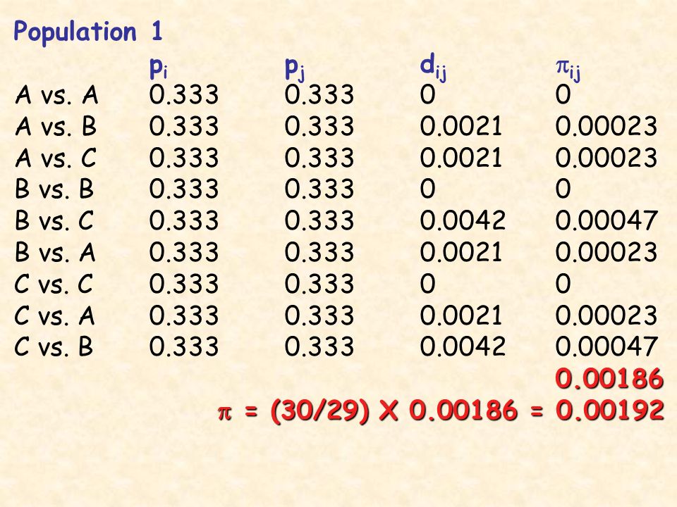Click the 'A vs. C' row label
This screenshot has width=677, height=507.
point(56,158)
